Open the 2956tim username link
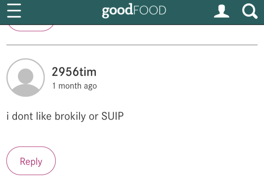264x182 pixels. coord(74,72)
